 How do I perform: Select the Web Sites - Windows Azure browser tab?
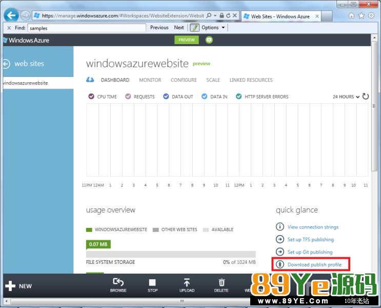[280, 16]
